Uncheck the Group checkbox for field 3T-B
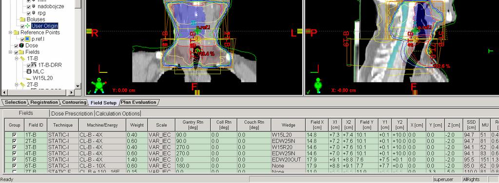The image size is (499, 183). click(14, 147)
